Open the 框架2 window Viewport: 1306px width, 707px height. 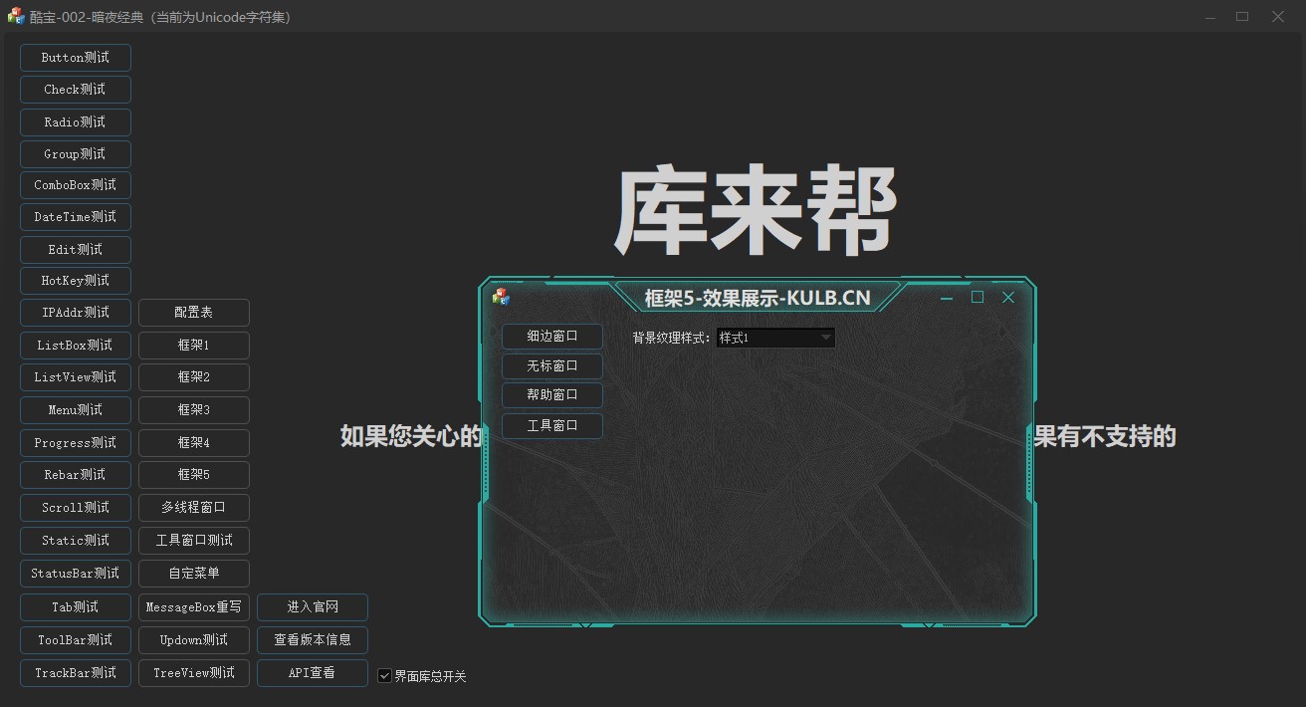click(x=194, y=377)
